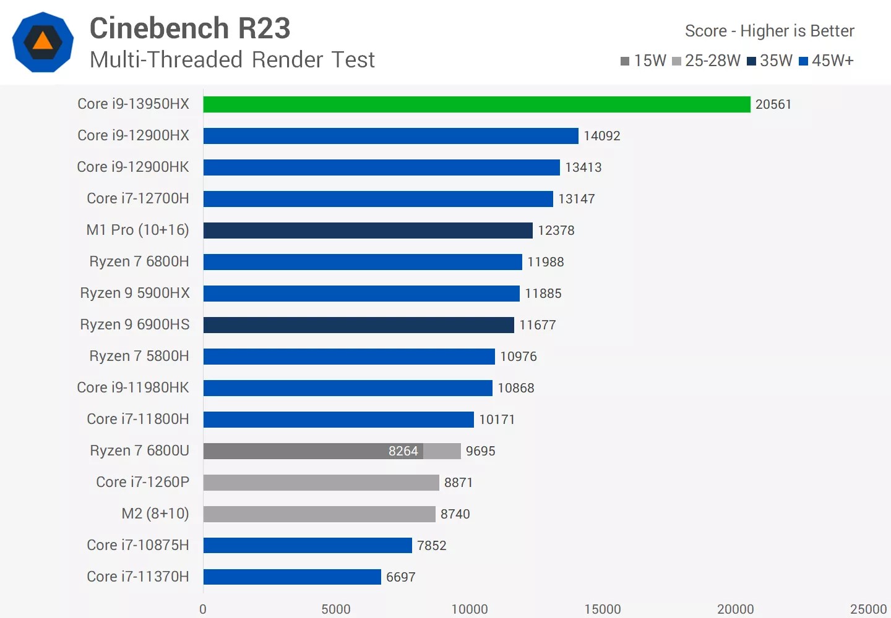Click the Multi-Threaded Render Test subtitle

click(232, 60)
